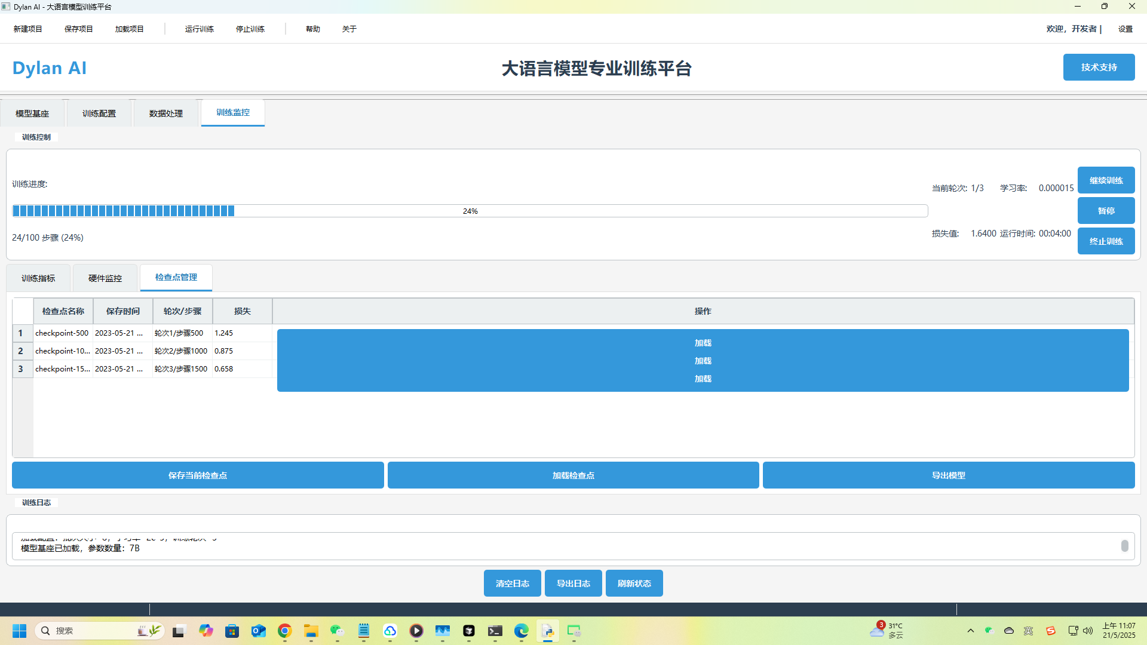Click the training progress bar
The height and width of the screenshot is (645, 1147).
point(470,211)
